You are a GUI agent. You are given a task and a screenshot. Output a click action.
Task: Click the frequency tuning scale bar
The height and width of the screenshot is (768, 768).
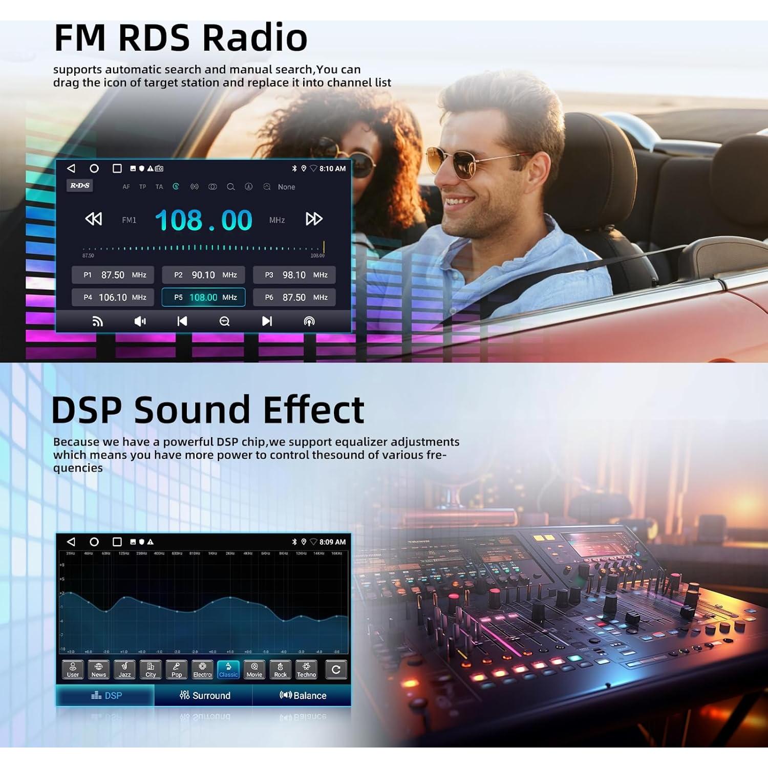(x=203, y=248)
